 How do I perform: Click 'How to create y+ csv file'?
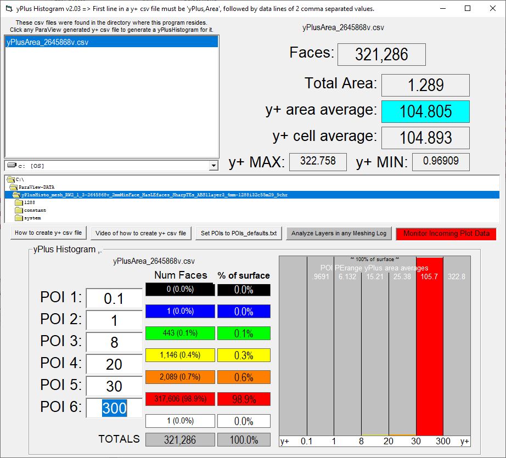click(48, 233)
